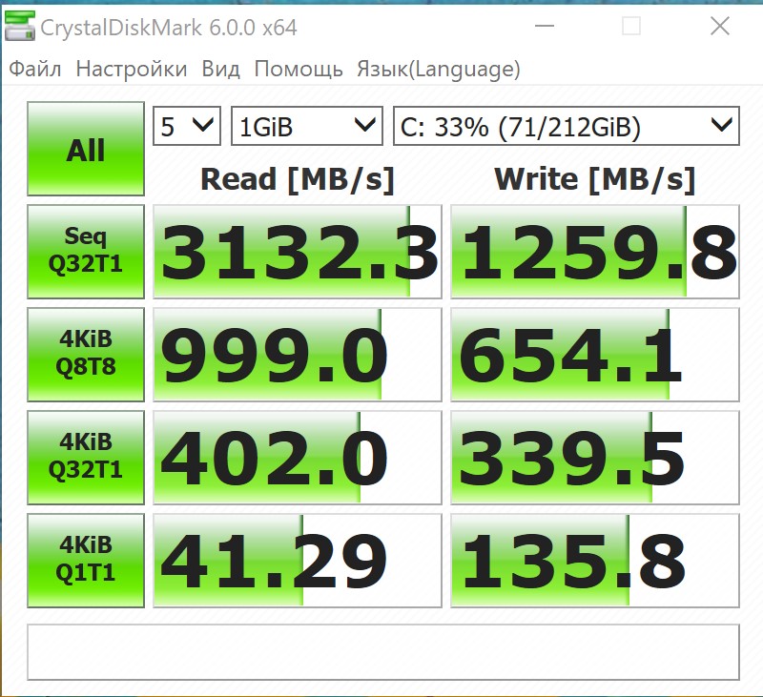Image resolution: width=763 pixels, height=697 pixels.
Task: Open the test size dropdown showing 1GiB
Action: click(x=307, y=126)
